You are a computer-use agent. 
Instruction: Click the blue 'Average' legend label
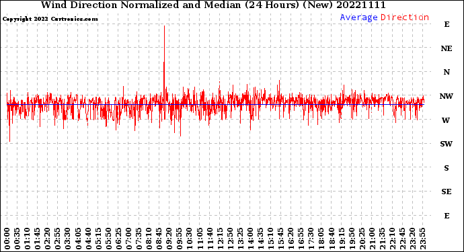(x=358, y=17)
